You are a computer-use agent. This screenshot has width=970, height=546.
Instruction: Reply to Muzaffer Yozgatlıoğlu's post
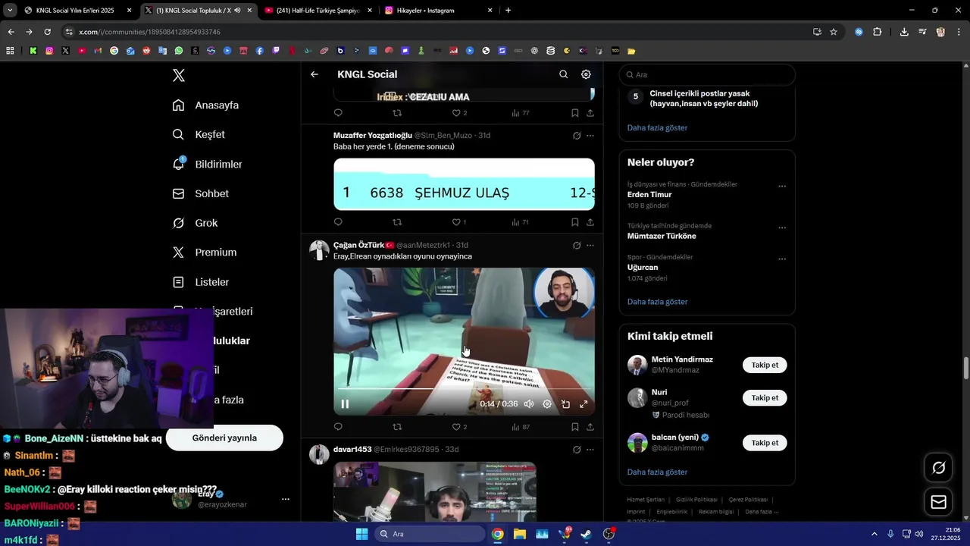click(338, 222)
